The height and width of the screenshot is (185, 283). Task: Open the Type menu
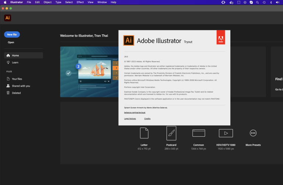click(x=58, y=2)
